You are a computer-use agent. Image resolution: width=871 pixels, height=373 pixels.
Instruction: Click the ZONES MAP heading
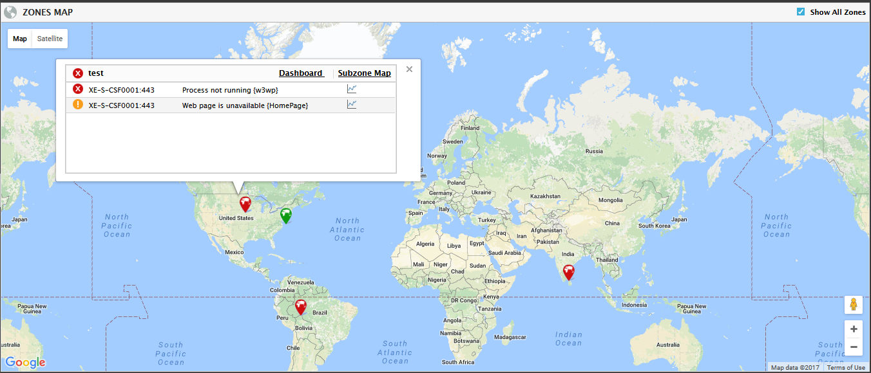(48, 12)
